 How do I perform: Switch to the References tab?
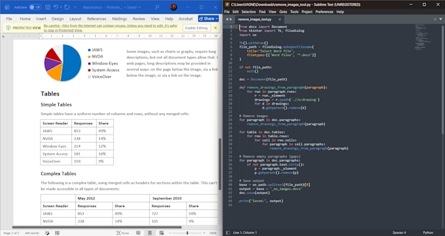click(96, 19)
